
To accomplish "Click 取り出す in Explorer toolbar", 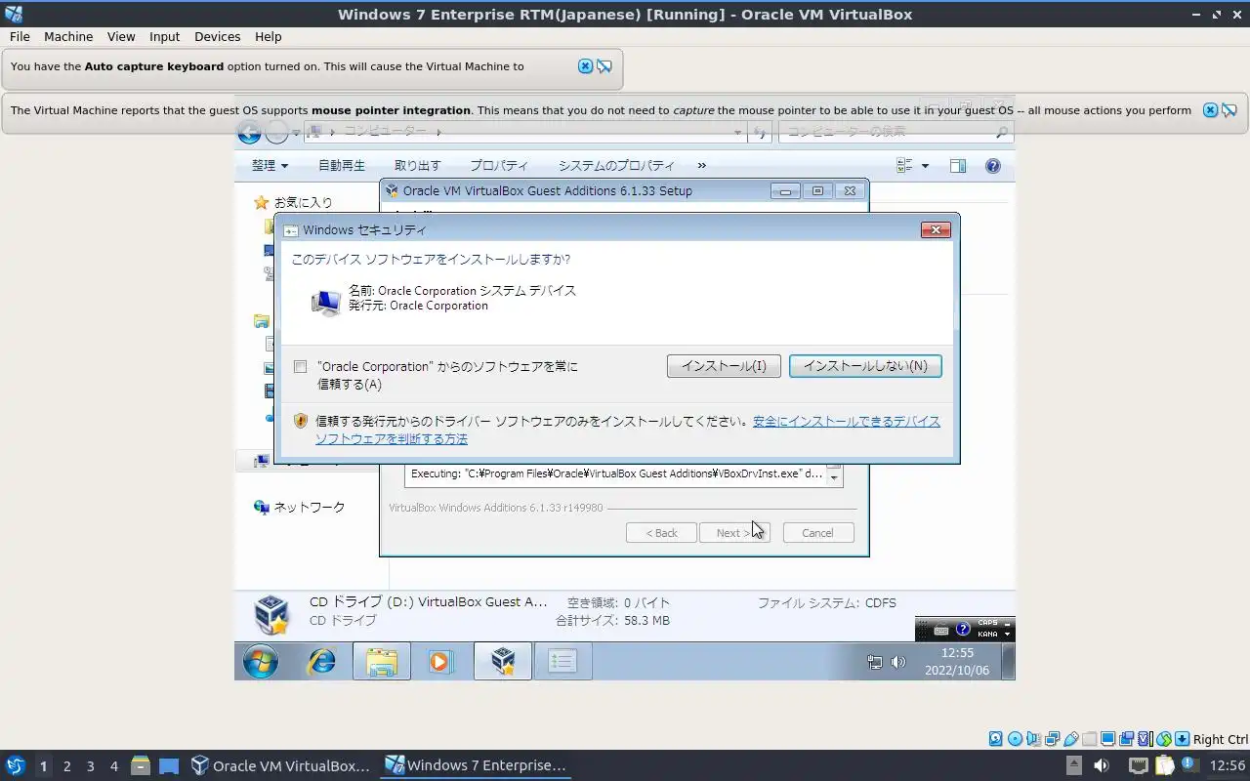I will (417, 166).
